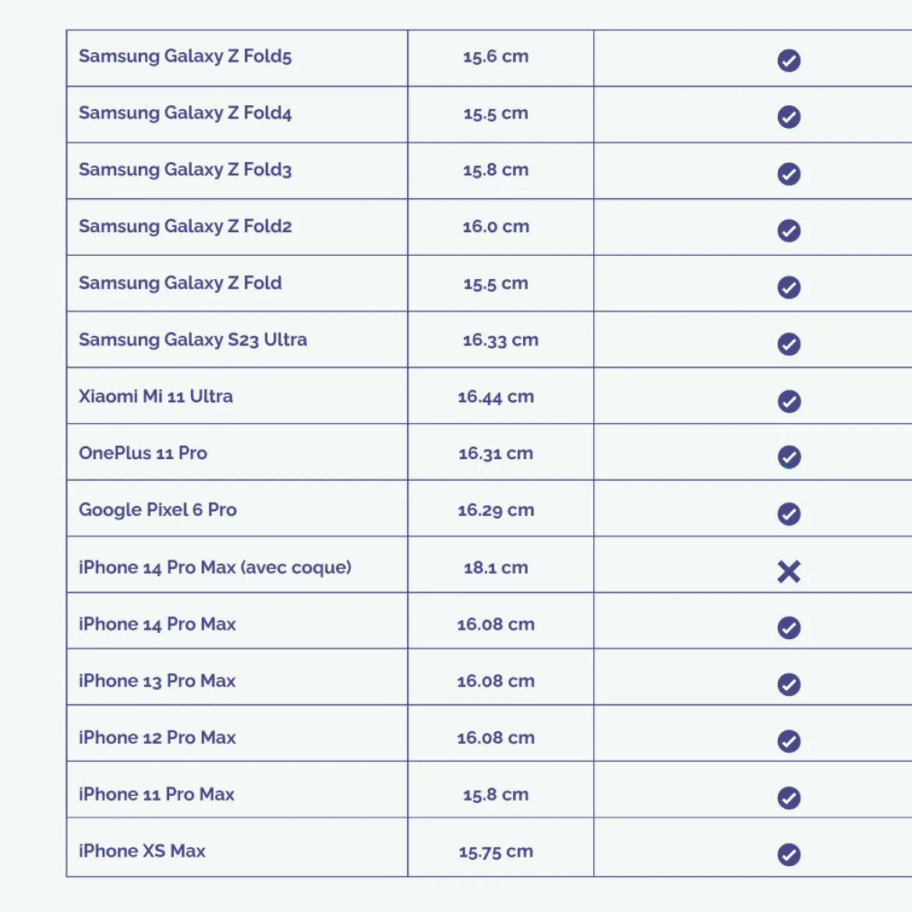Click the checkmark for Google Pixel 6 Pro
This screenshot has height=912, width=912.
(x=789, y=514)
